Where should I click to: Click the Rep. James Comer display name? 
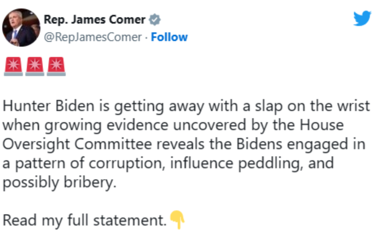[x=95, y=20]
